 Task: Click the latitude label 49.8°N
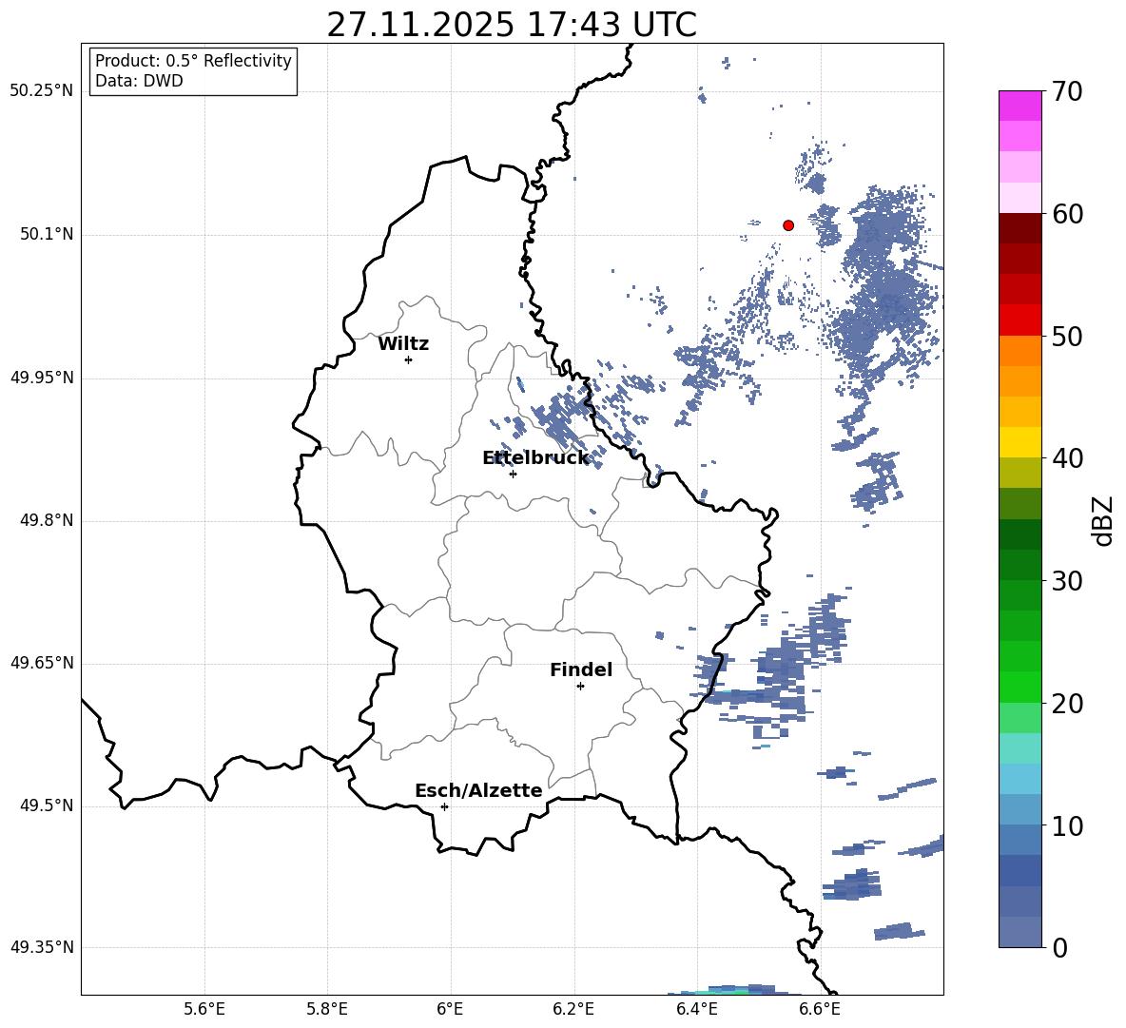tap(48, 520)
